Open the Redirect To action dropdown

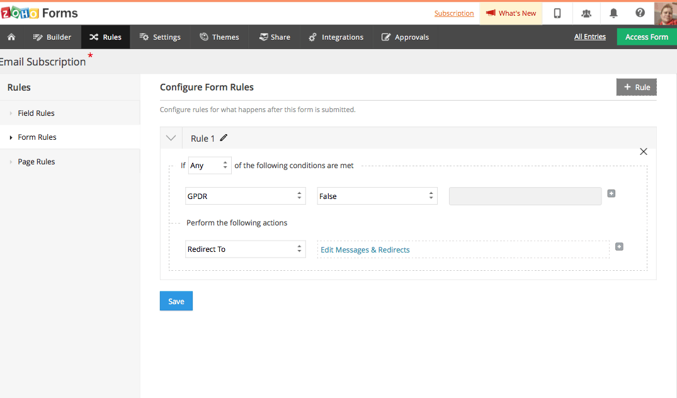(245, 249)
